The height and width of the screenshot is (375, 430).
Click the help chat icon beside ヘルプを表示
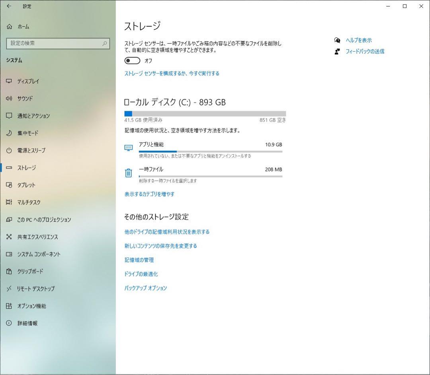337,40
